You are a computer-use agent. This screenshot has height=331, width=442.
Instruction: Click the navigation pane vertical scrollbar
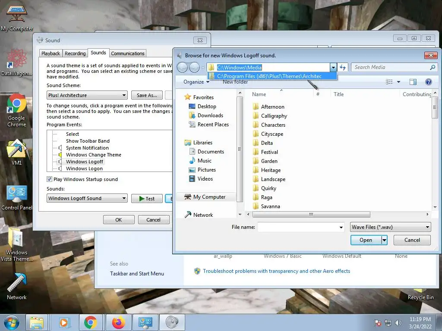click(240, 149)
